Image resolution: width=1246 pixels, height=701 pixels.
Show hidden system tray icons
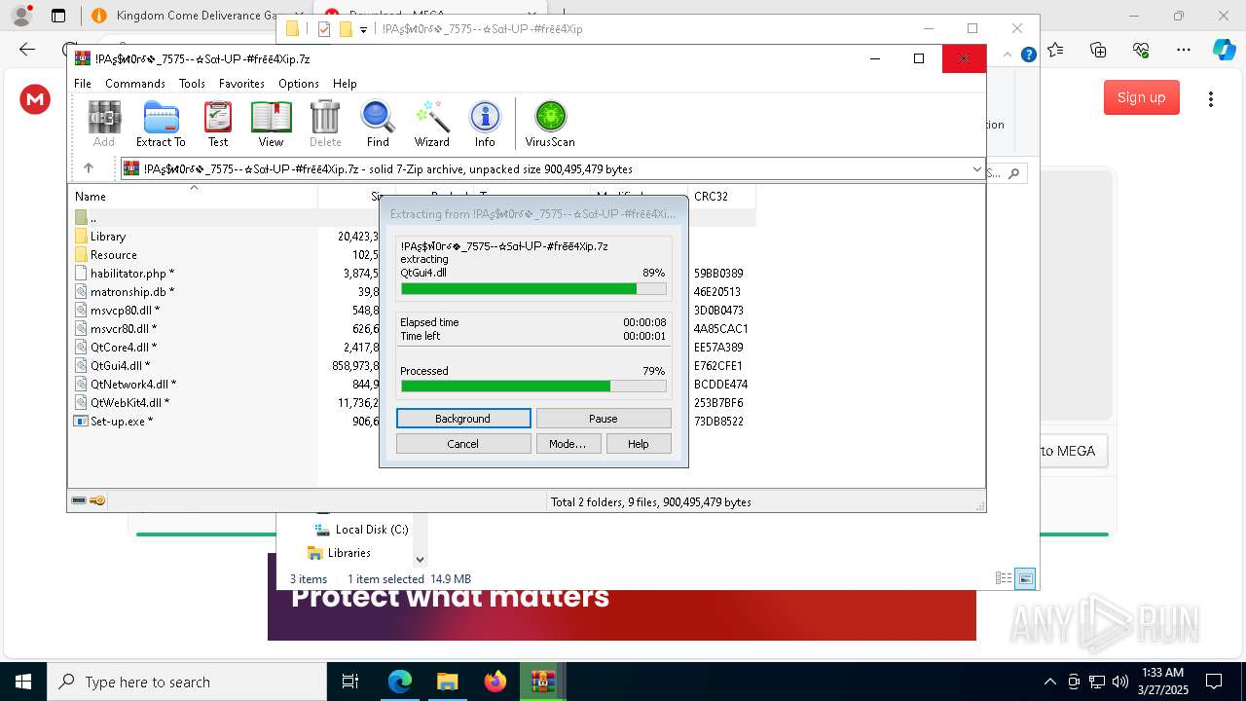1049,682
